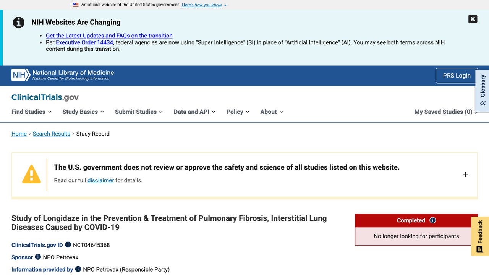Expand the Policy dropdown menu

coord(238,112)
